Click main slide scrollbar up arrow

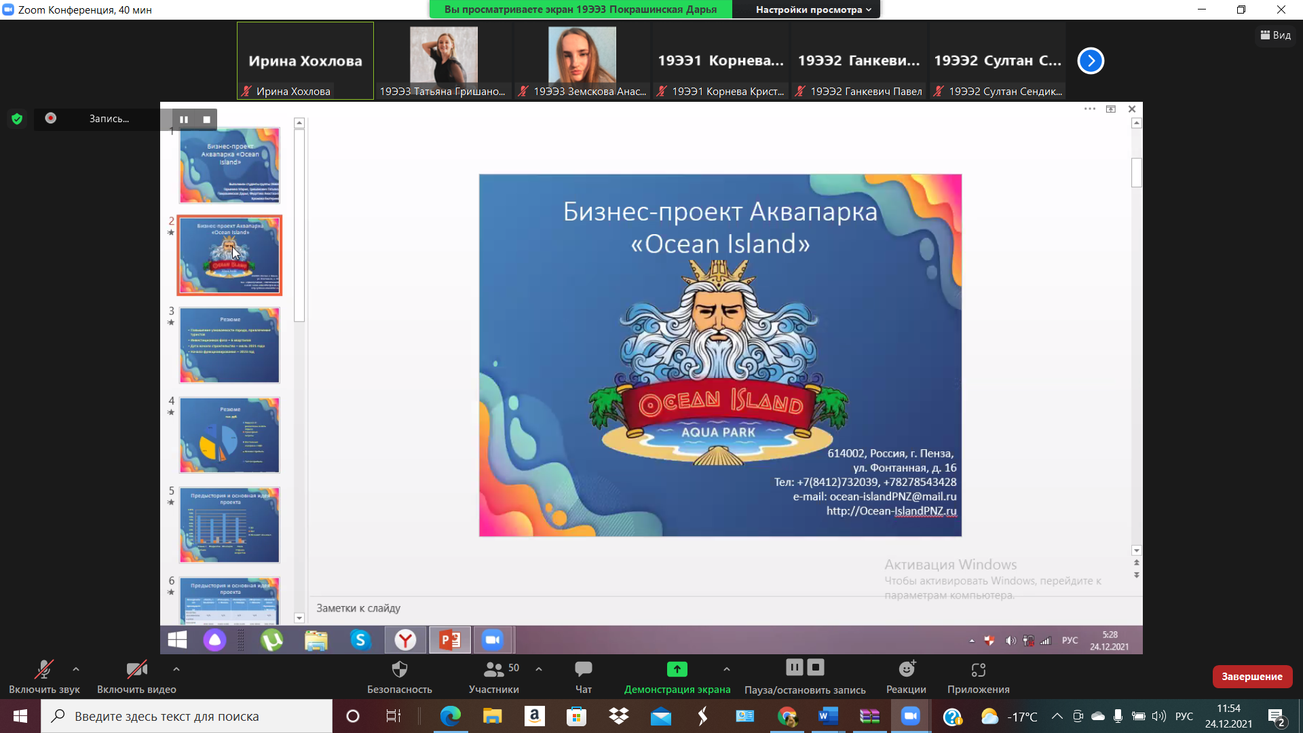click(1137, 123)
